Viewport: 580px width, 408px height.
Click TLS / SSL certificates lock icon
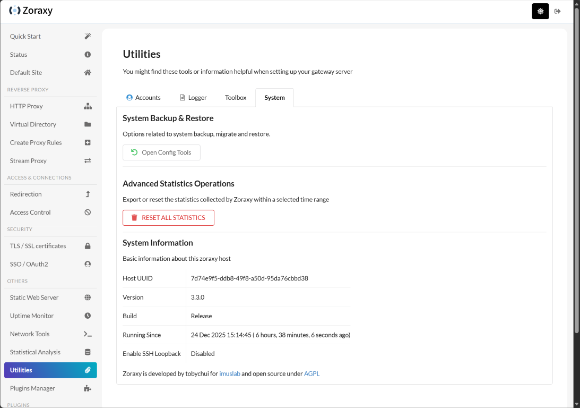click(x=88, y=246)
